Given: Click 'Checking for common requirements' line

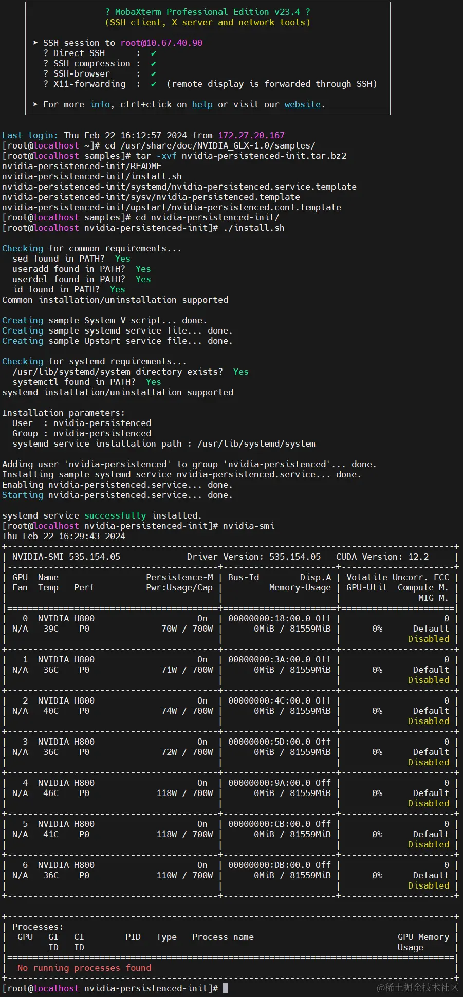Looking at the screenshot, I should [92, 248].
